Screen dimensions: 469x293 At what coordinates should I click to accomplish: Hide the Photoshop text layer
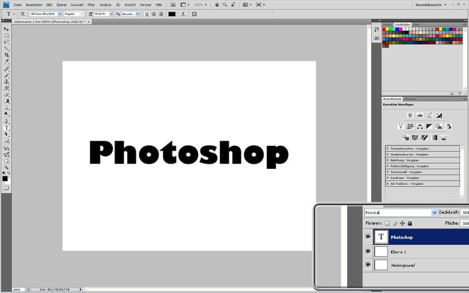tap(368, 237)
